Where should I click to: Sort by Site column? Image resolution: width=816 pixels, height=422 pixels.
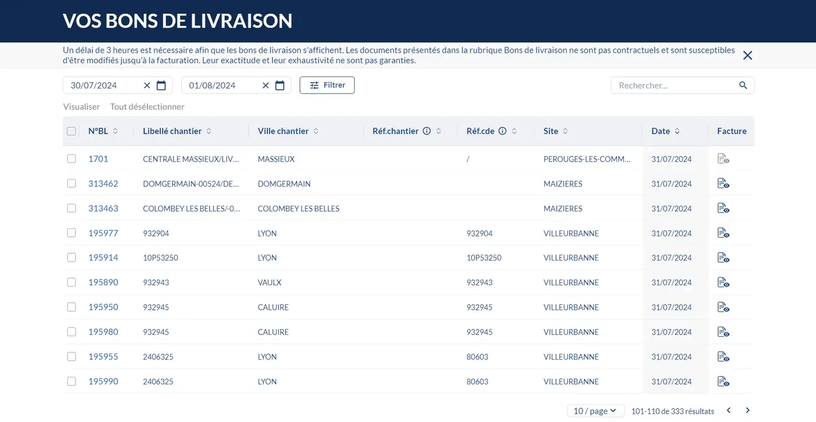[565, 131]
